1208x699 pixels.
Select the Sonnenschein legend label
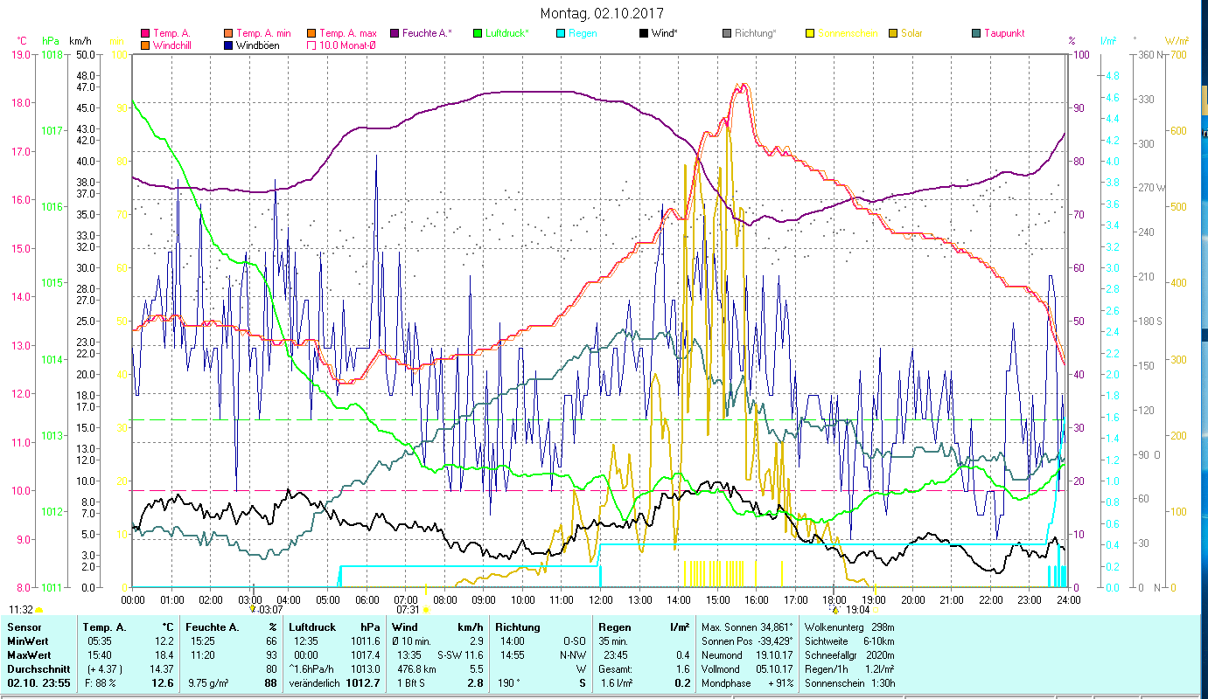click(x=848, y=33)
